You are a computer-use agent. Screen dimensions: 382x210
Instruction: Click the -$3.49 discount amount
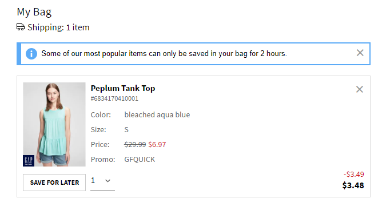tap(354, 174)
